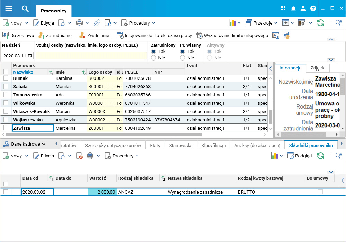Image resolution: width=346 pixels, height=242 pixels.
Task: Select 'Nie' radio under Pr. własny
Action: pos(183,58)
